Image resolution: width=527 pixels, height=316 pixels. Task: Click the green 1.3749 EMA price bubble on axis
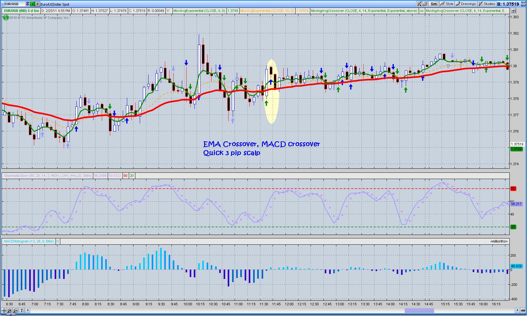516,149
